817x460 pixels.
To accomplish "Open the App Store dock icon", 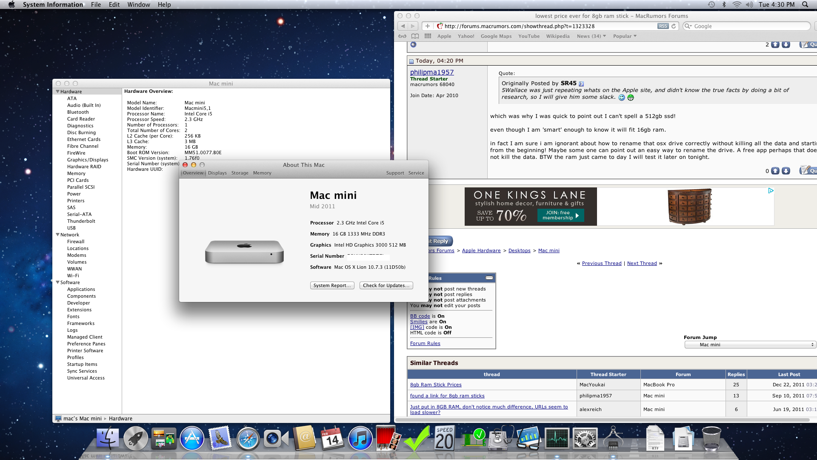I will coord(192,439).
